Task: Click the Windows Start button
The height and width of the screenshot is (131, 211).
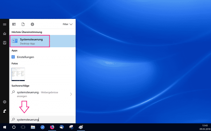Action: tap(5, 127)
